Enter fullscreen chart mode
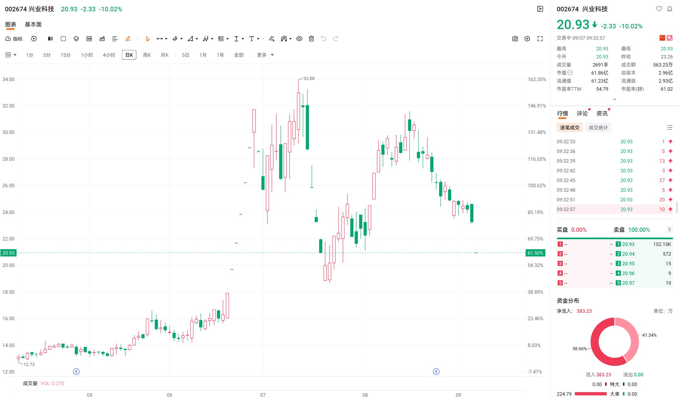Screen dimensions: 679x399 click(540, 39)
